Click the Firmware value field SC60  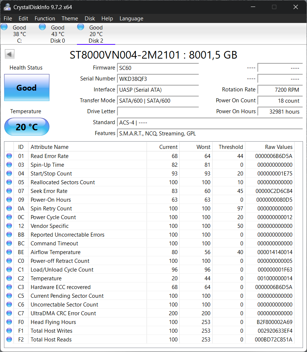(158, 68)
